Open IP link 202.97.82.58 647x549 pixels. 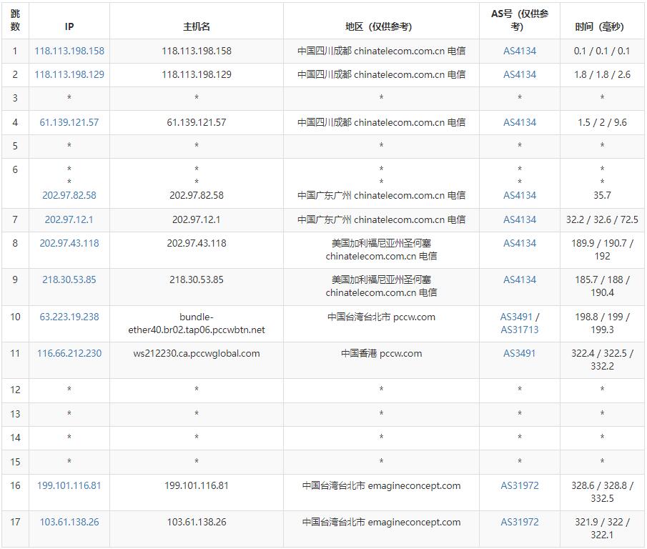[69, 195]
